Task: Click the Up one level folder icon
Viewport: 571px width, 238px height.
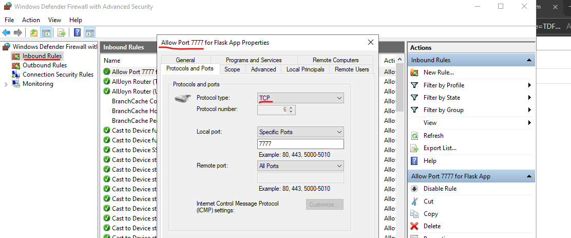Action: click(34, 33)
